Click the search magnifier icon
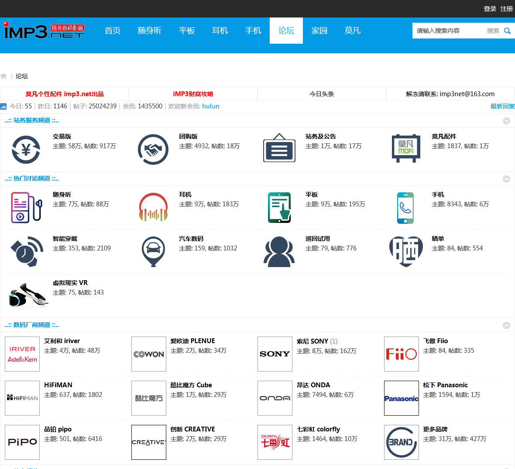Image resolution: width=515 pixels, height=469 pixels. [x=508, y=31]
